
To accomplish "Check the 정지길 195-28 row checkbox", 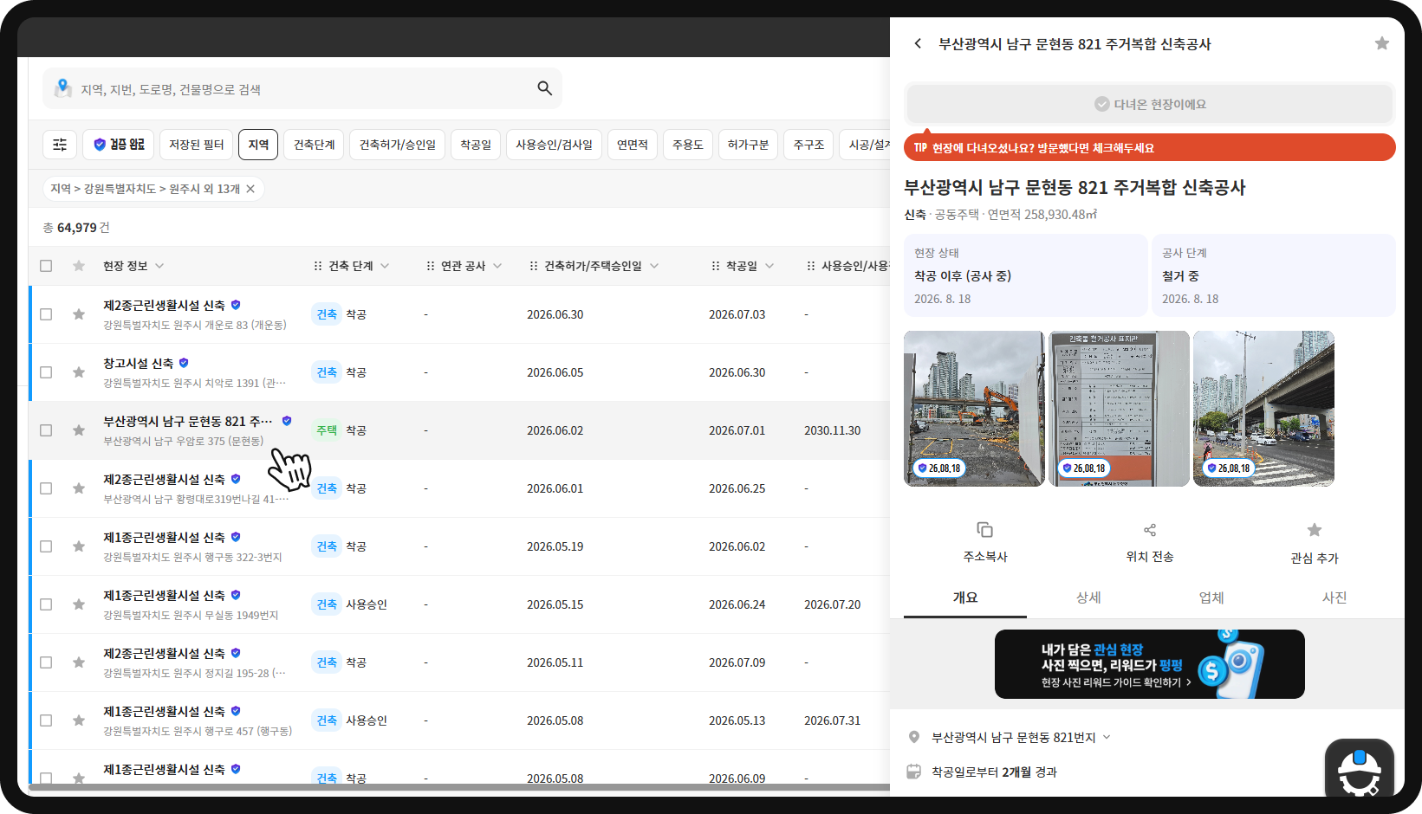I will (x=46, y=662).
